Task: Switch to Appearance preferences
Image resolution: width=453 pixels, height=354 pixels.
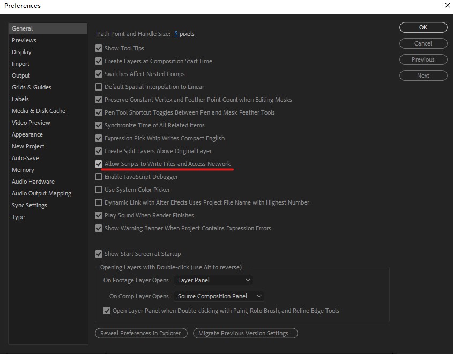Action: coord(27,134)
